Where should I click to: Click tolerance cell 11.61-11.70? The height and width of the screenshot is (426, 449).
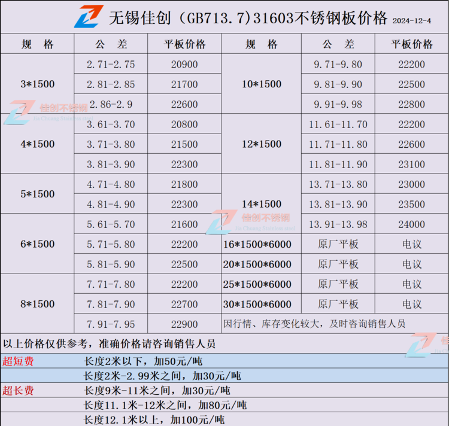338,124
